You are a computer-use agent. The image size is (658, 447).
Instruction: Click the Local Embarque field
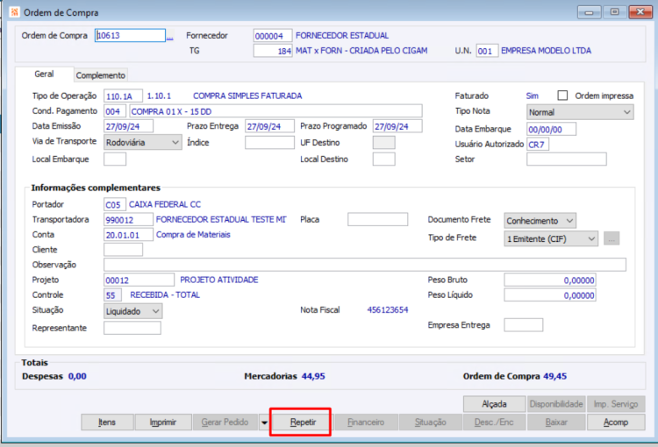click(115, 159)
